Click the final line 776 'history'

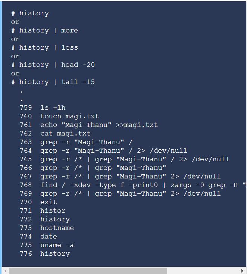click(x=45, y=254)
